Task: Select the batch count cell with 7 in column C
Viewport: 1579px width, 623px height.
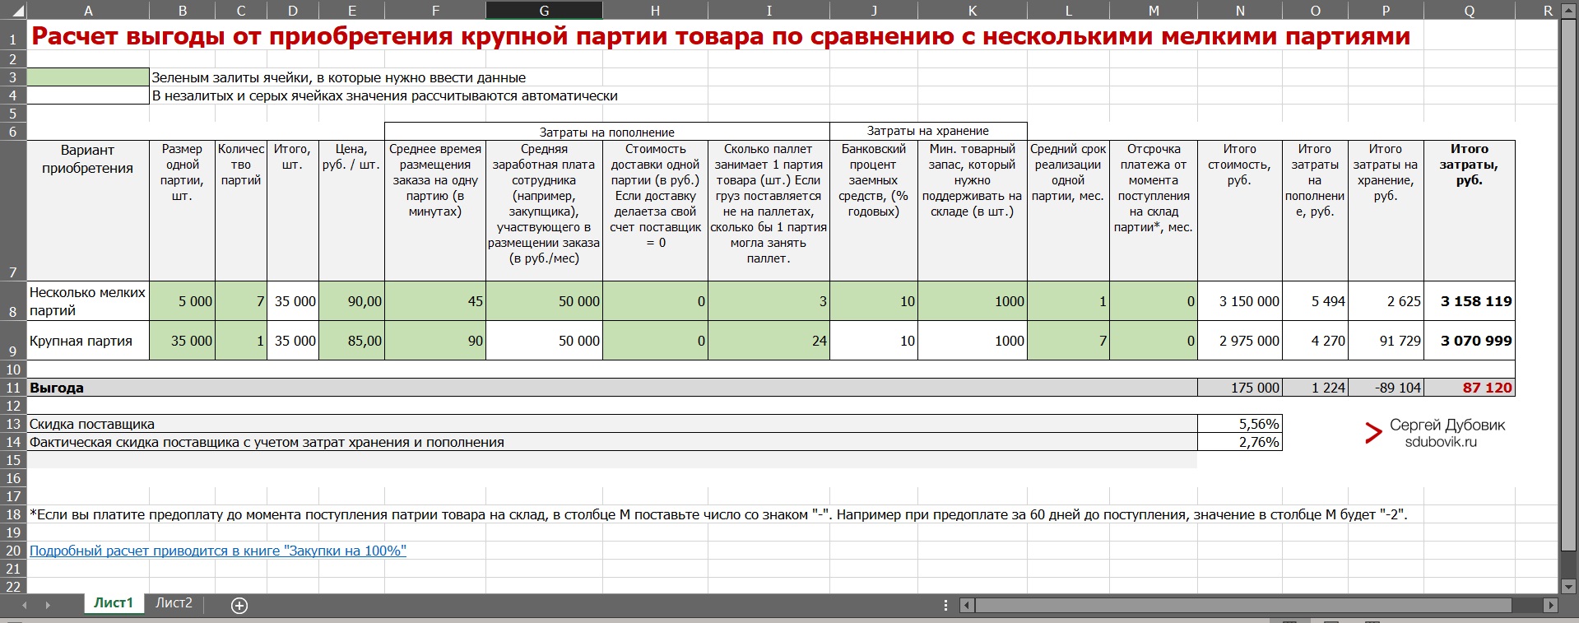Action: [x=241, y=301]
